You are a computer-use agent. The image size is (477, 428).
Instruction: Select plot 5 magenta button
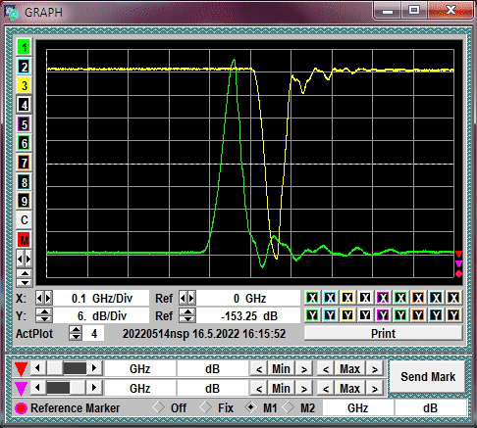tap(24, 124)
